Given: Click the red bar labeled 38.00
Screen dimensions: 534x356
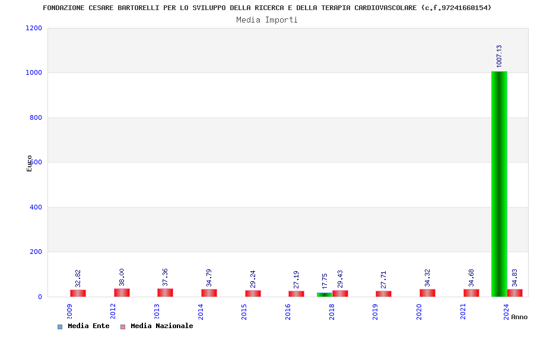Looking at the screenshot, I should click(x=122, y=293).
